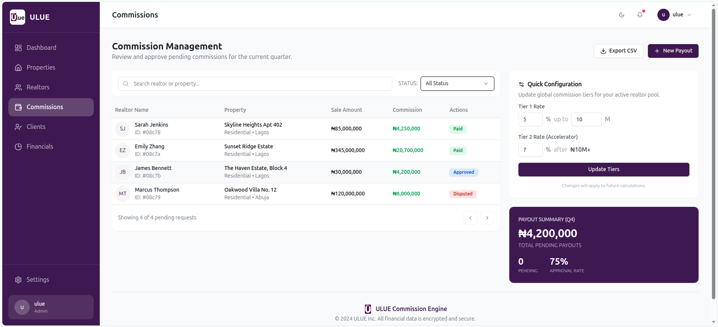Viewport: 718px width, 327px height.
Task: Click the Realtors people icon
Action: pos(18,87)
